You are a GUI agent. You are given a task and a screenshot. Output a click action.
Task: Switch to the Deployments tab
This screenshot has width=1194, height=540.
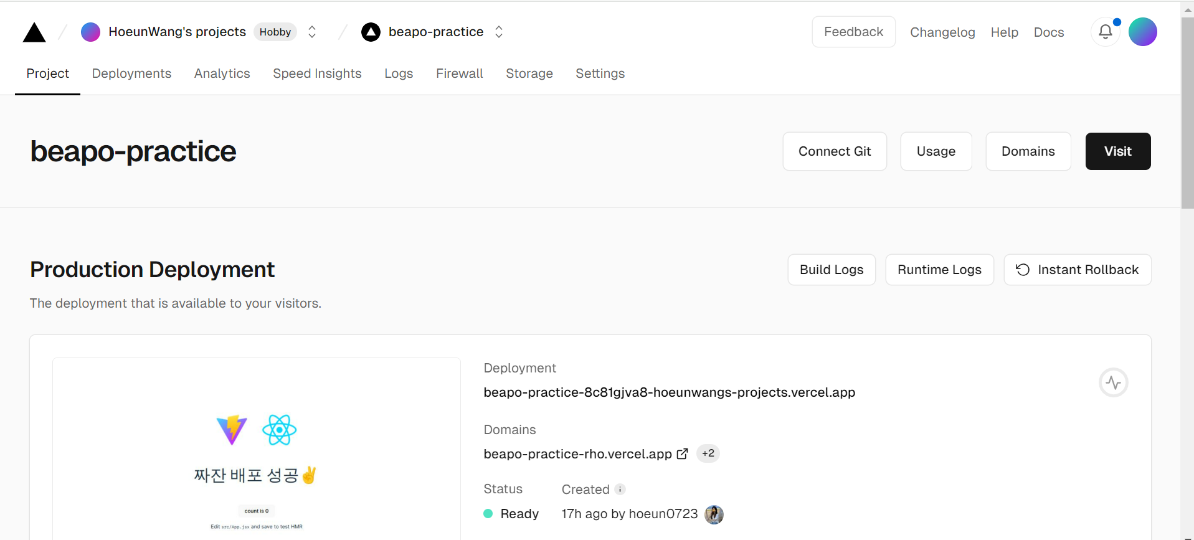pos(131,73)
